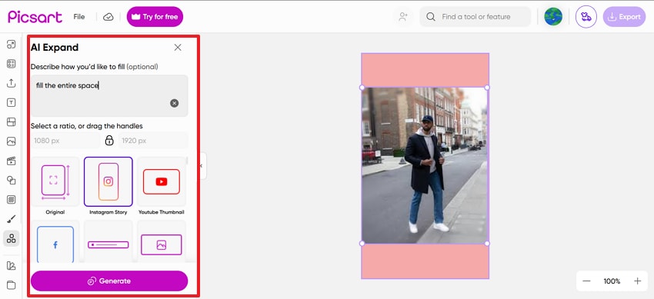Click the AI Expand panel title
Screen dimensions: 654x299
click(55, 48)
